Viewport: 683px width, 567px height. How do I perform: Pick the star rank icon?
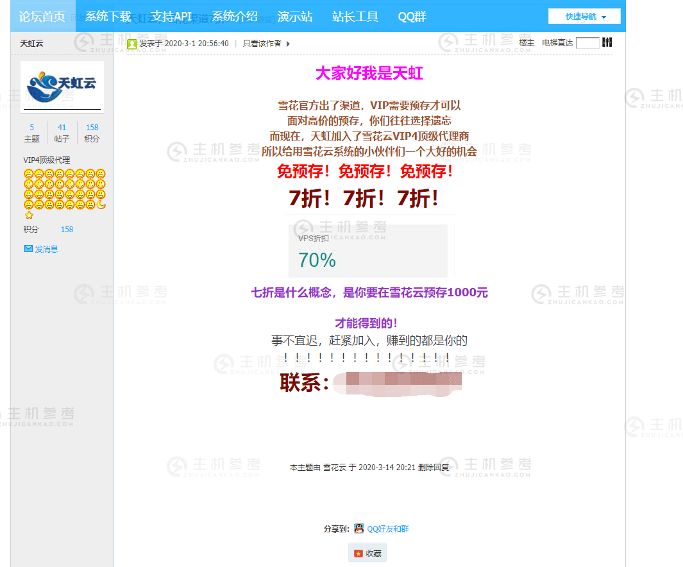pos(29,215)
